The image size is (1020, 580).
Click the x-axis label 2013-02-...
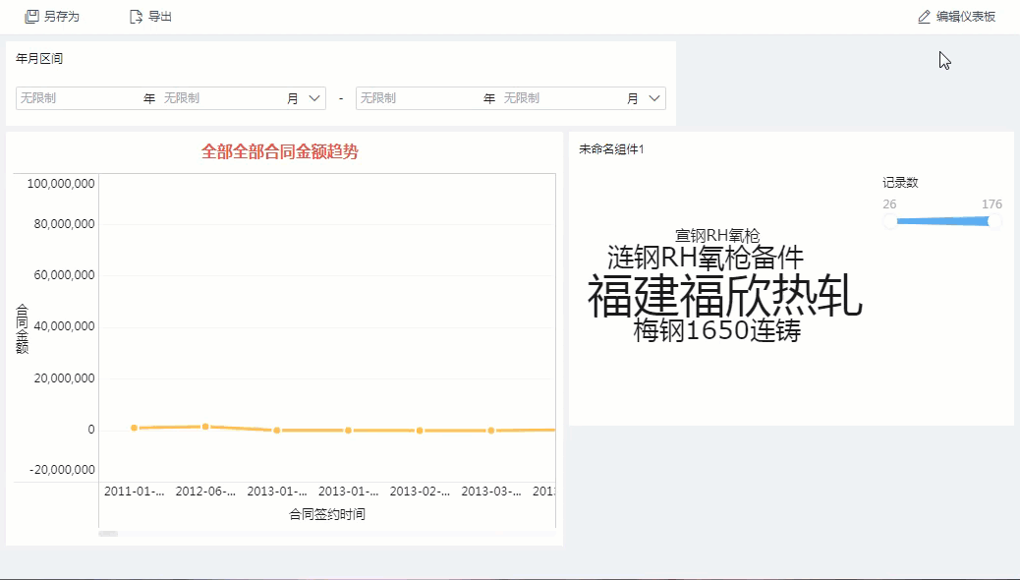pos(420,492)
